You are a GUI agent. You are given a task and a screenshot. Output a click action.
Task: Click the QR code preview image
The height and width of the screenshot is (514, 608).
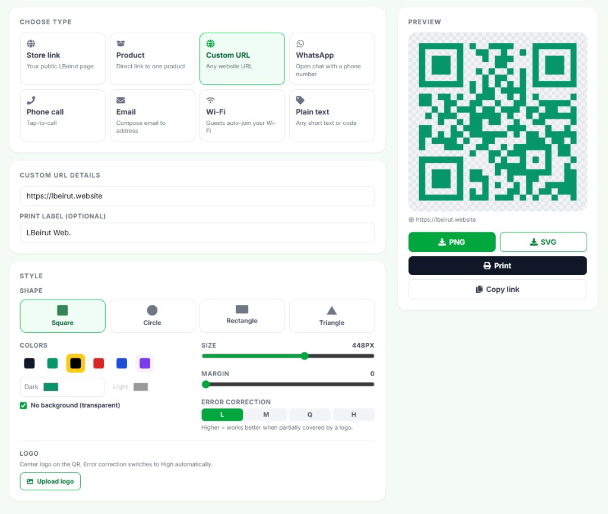coord(498,122)
